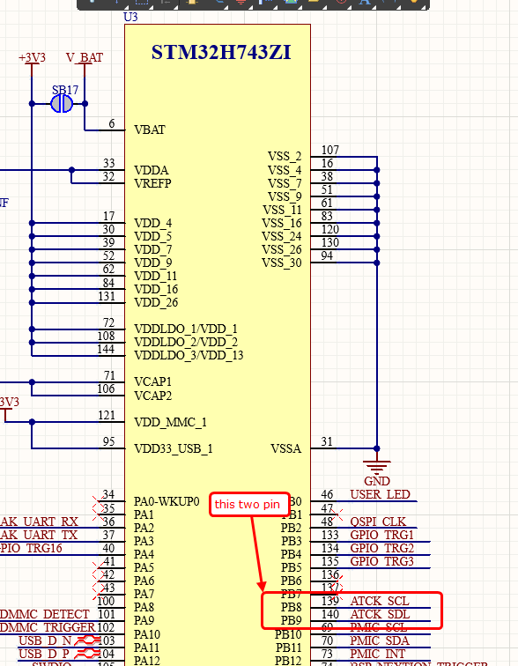Select pin number 140 next to ATCK_SDL

(329, 614)
